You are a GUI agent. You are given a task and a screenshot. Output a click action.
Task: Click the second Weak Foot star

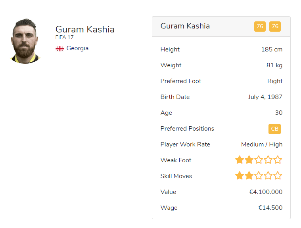249,160
